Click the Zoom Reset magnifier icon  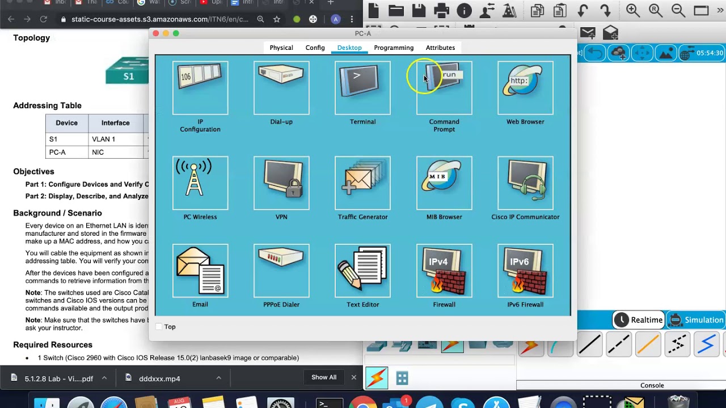pyautogui.click(x=656, y=10)
